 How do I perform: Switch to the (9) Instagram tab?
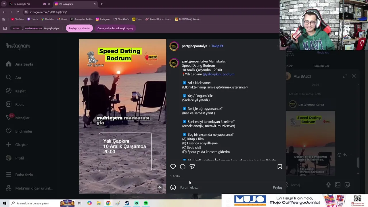[75, 4]
